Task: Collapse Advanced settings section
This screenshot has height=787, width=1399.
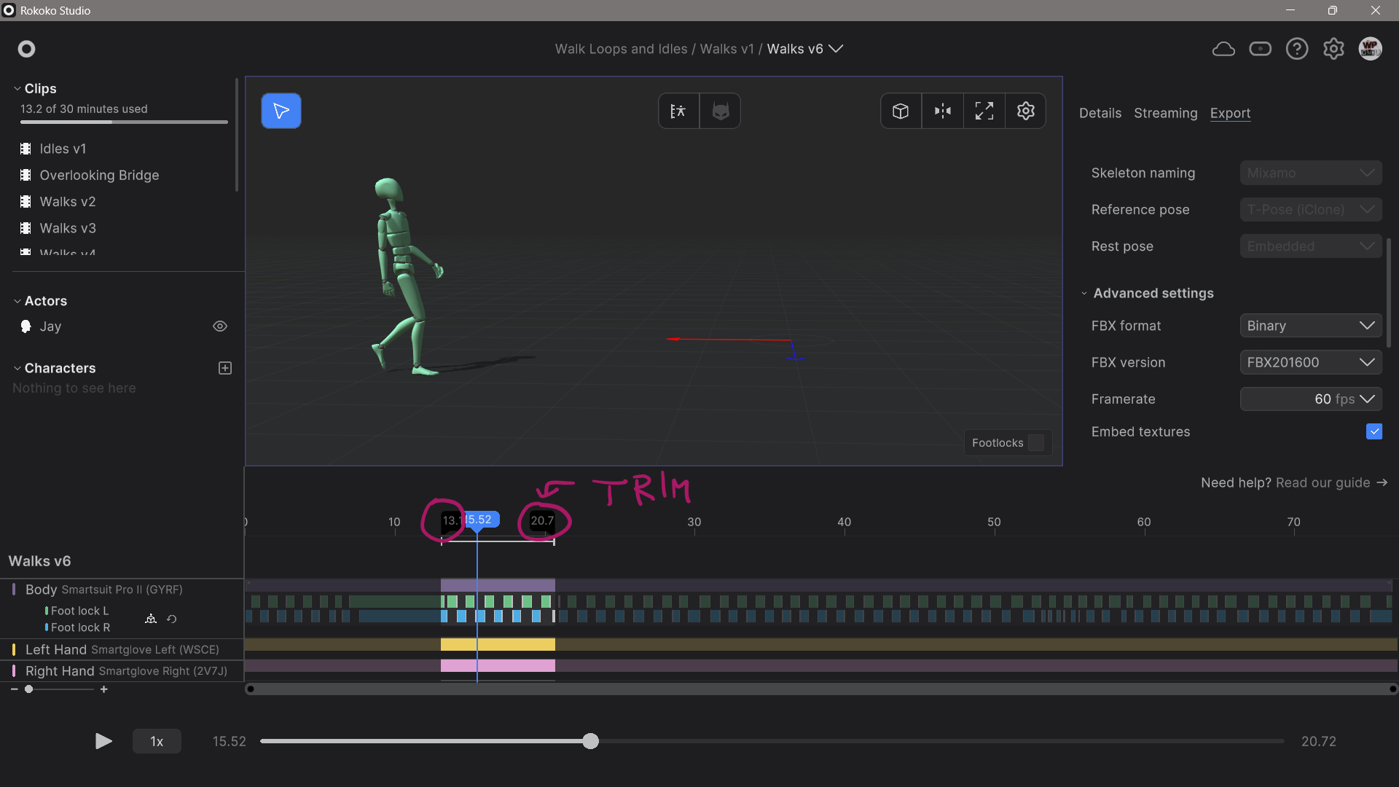Action: [x=1153, y=293]
